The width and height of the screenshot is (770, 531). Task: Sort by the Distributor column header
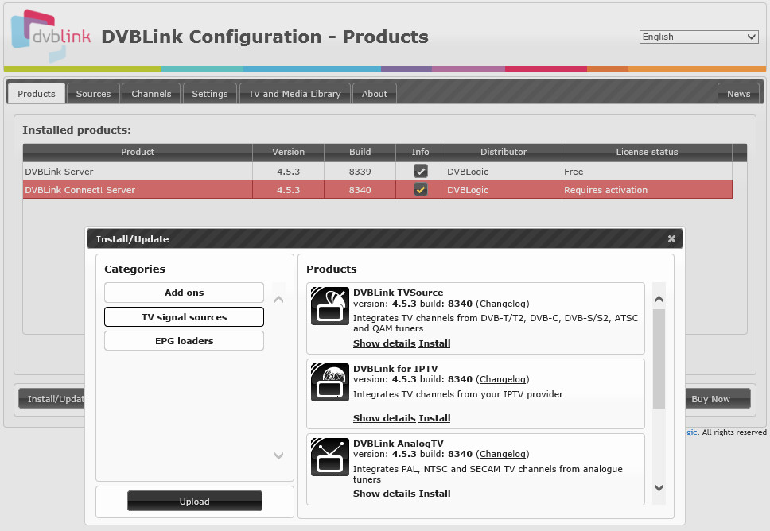coord(504,152)
